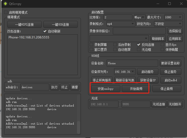Enable the 后台录制 checkbox
187x138 pixels.
[115, 45]
